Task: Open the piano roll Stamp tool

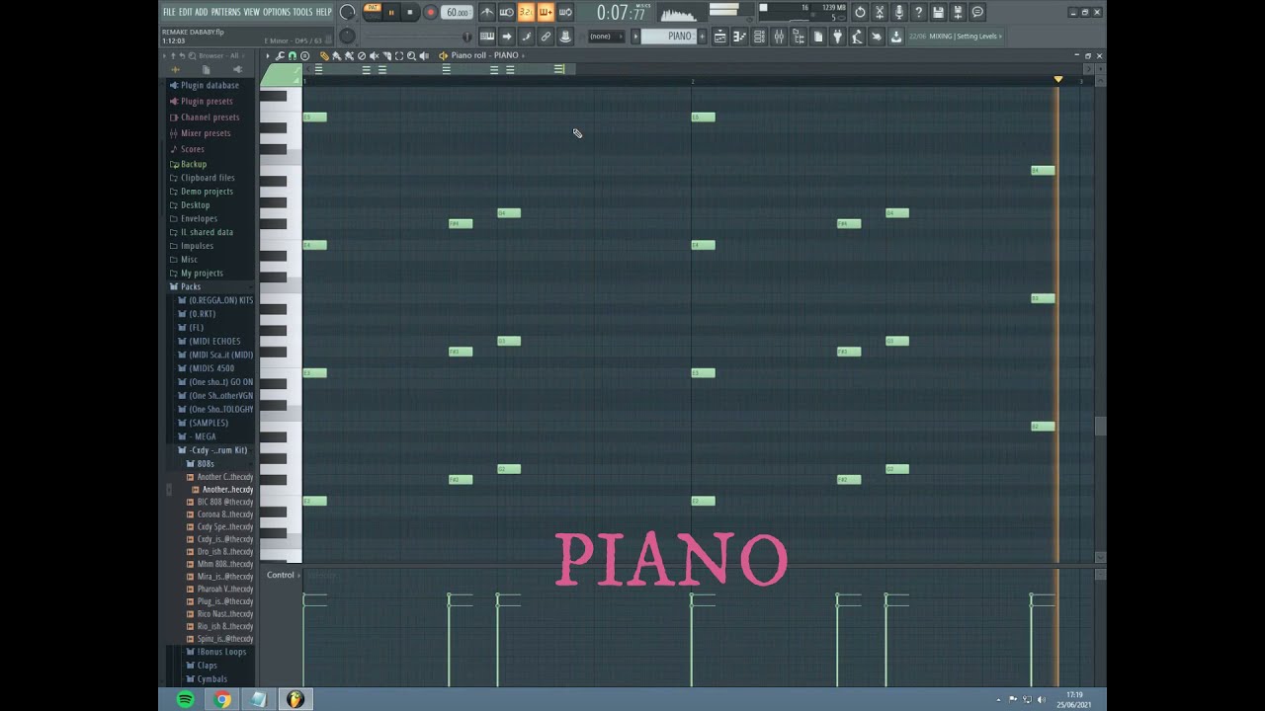Action: (304, 55)
